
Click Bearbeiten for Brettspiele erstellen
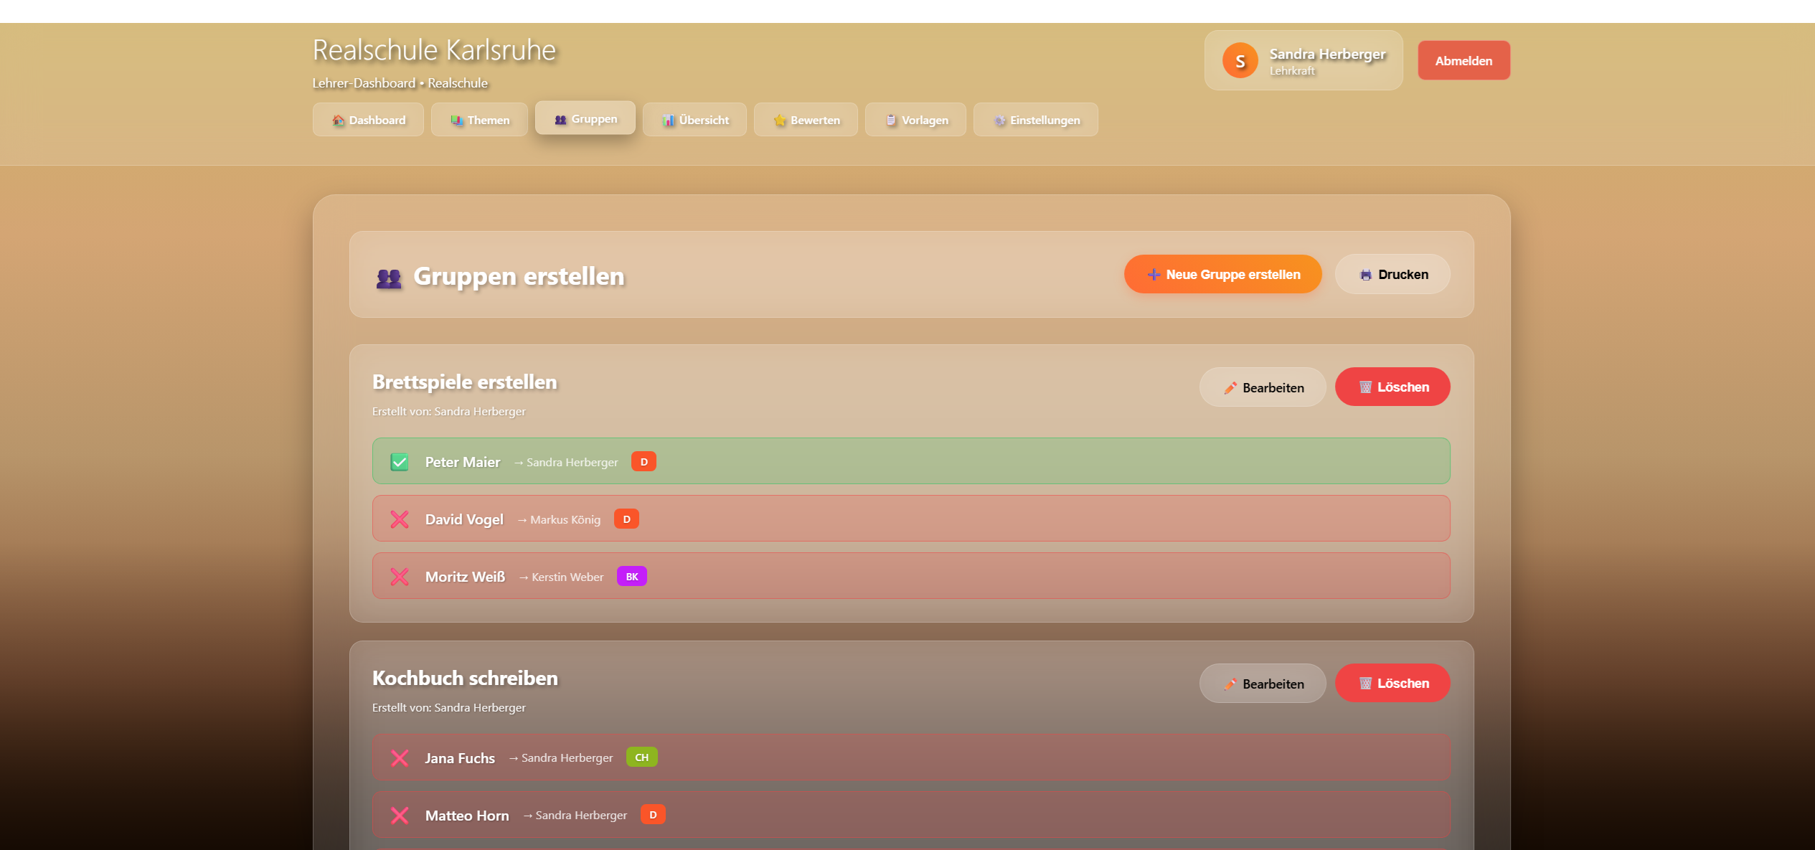pyautogui.click(x=1263, y=387)
